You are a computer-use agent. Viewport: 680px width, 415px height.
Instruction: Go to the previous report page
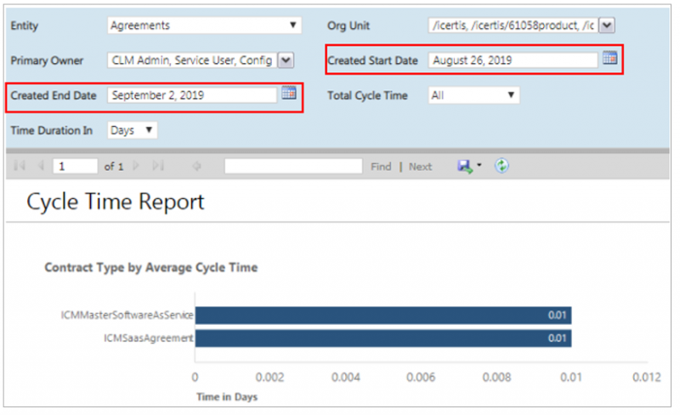click(40, 167)
